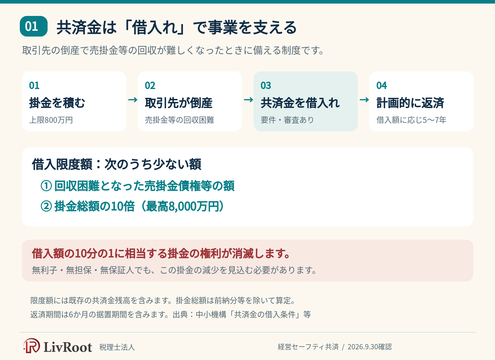Click step number 02 in second card
This screenshot has width=495, height=360.
(150, 85)
